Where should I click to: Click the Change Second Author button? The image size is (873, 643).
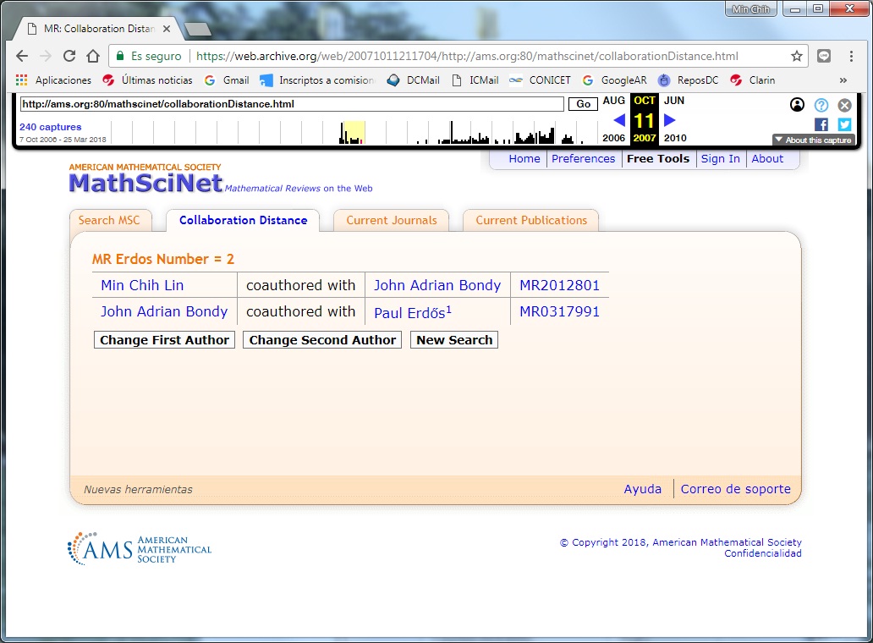point(322,339)
